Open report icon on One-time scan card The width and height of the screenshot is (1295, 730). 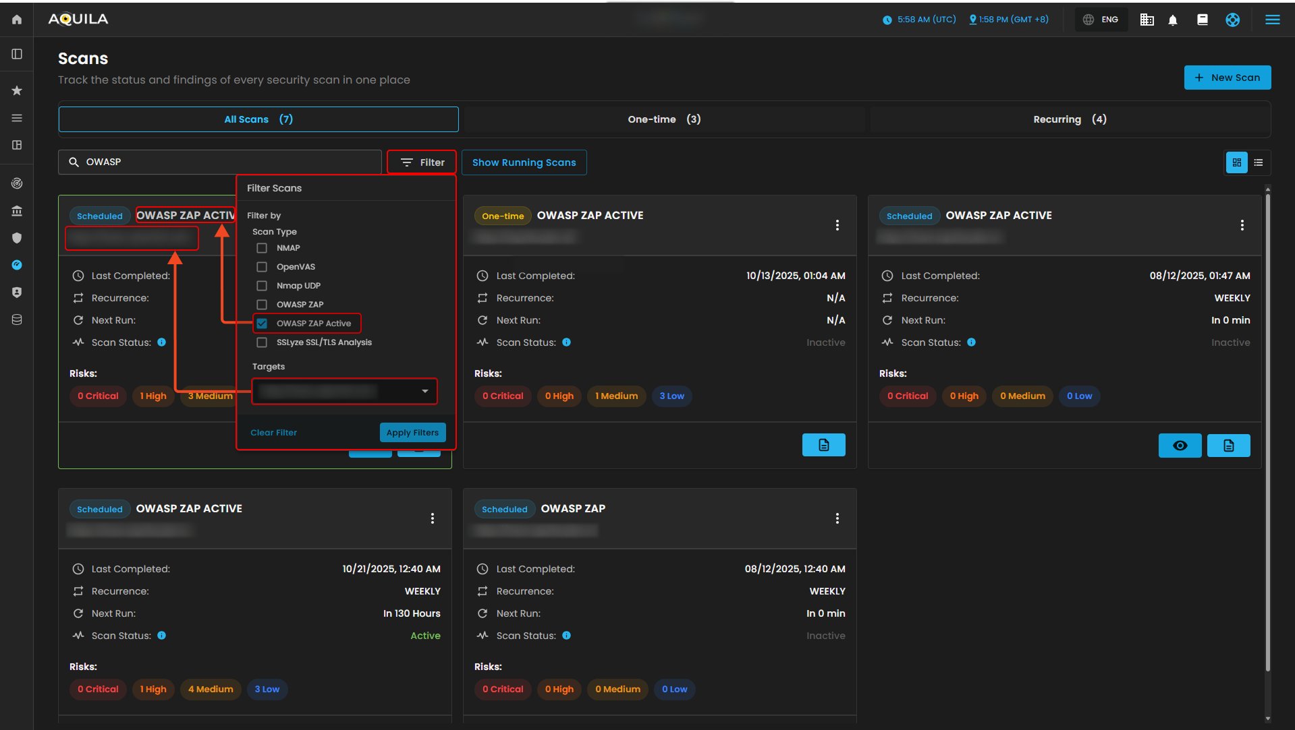click(823, 445)
